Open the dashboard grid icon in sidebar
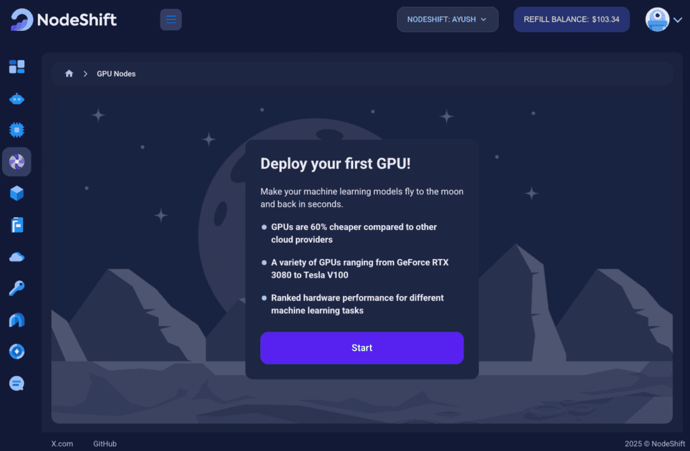The image size is (690, 451). click(17, 67)
